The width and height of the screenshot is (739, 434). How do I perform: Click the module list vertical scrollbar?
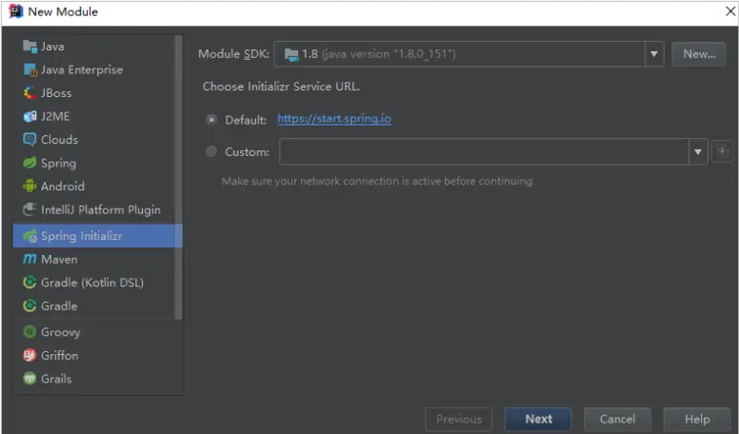[x=178, y=178]
